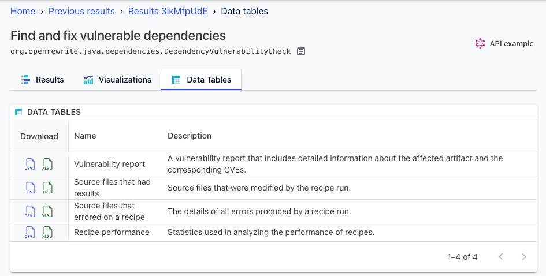
Task: Go to previous page of data tables
Action: [x=501, y=257]
